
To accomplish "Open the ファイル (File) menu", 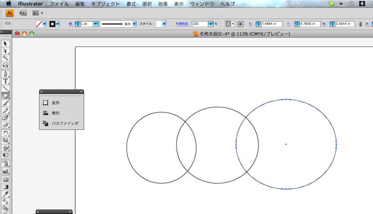I will click(x=59, y=4).
